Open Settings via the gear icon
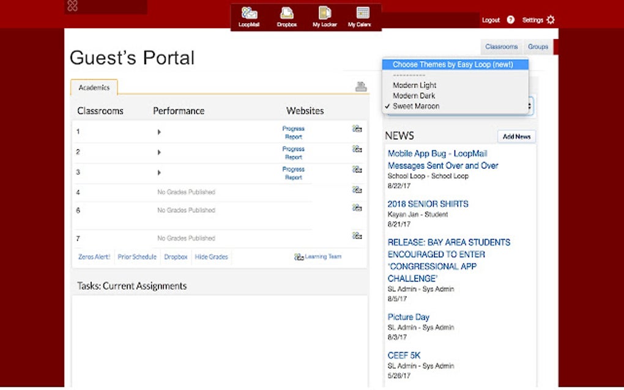The height and width of the screenshot is (390, 624). tap(550, 19)
